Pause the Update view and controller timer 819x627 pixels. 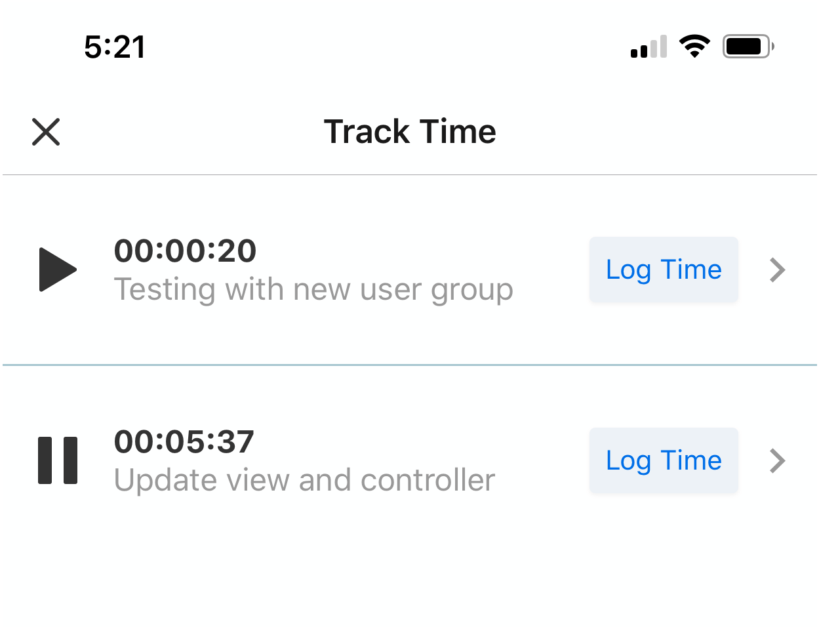tap(58, 460)
